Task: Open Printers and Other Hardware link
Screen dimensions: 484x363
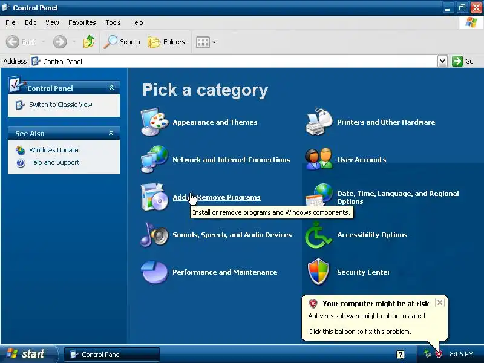Action: click(386, 122)
